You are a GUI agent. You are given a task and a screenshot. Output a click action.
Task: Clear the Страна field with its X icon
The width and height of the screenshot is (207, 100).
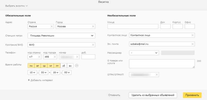pos(52,26)
